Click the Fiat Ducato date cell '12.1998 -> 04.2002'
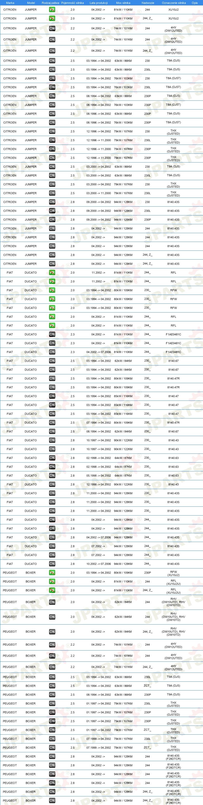Image resolution: width=203 pixels, height=805 pixels. [98, 484]
